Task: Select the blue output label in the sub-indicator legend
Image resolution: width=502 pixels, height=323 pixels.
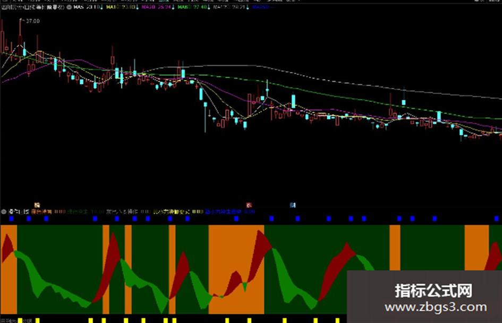Action: pyautogui.click(x=230, y=212)
